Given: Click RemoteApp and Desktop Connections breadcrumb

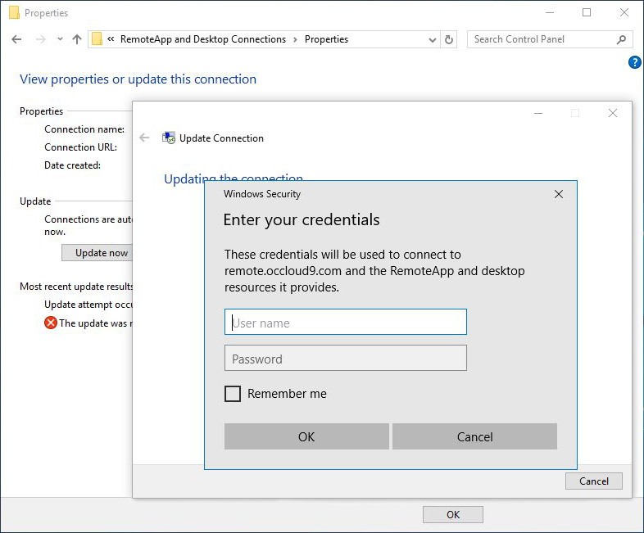Looking at the screenshot, I should click(x=203, y=39).
